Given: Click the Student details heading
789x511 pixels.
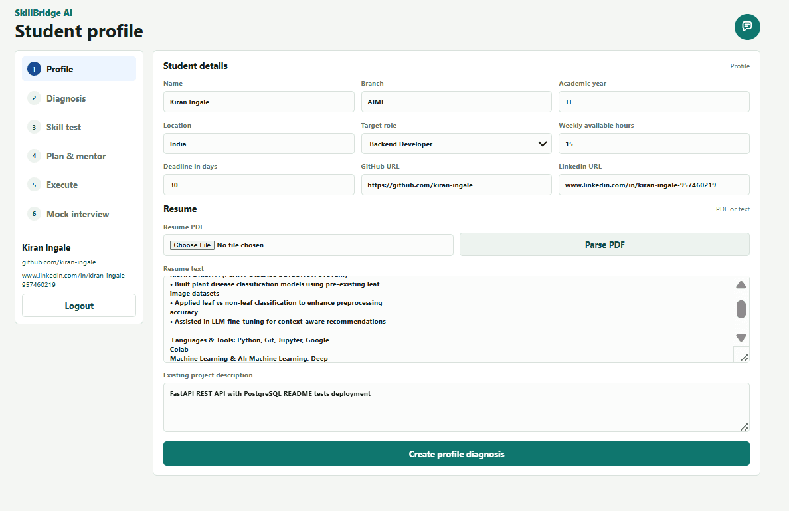Looking at the screenshot, I should click(x=195, y=66).
